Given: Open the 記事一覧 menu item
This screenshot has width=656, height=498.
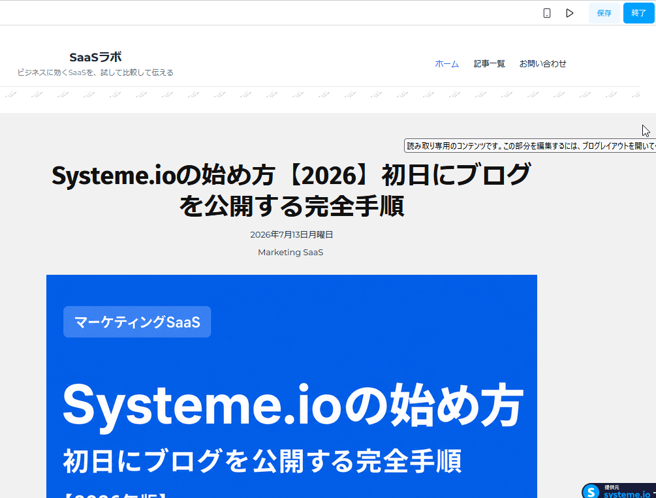Looking at the screenshot, I should [489, 63].
